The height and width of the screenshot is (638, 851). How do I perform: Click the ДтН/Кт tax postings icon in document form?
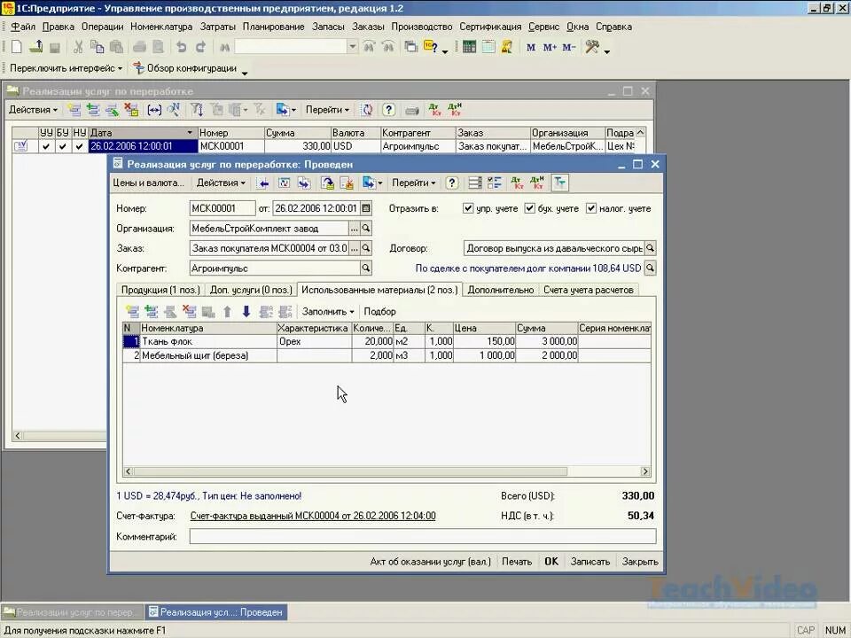tap(537, 183)
